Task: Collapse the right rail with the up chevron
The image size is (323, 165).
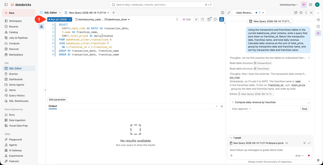Action: (318, 13)
